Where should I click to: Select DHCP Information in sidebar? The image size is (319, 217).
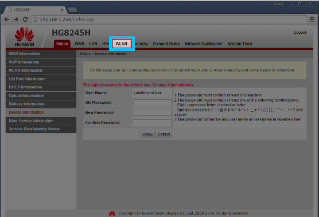coord(41,87)
